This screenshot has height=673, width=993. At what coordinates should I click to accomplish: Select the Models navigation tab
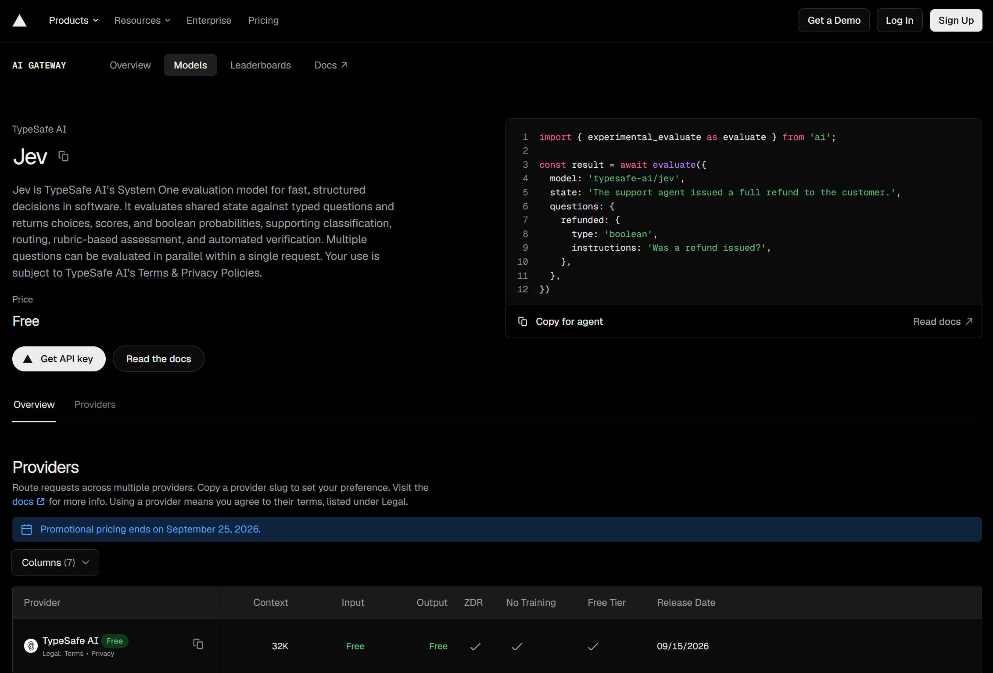190,65
